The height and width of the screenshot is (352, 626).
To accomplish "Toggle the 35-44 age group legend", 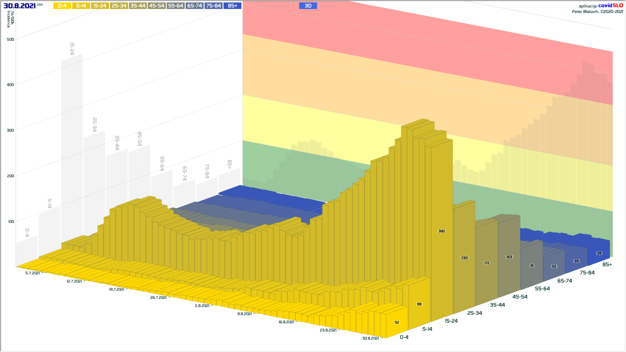I will click(138, 6).
